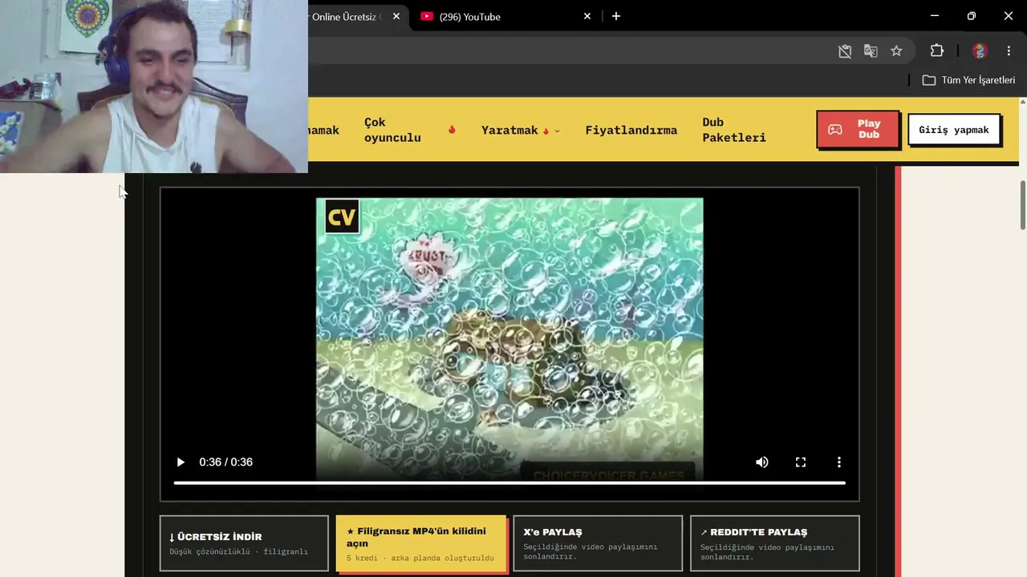Mute the video with the speaker icon
Viewport: 1027px width, 577px height.
[762, 462]
